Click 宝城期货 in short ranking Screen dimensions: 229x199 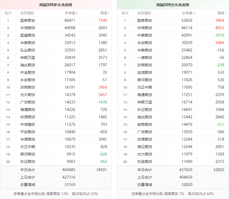(x=145, y=72)
